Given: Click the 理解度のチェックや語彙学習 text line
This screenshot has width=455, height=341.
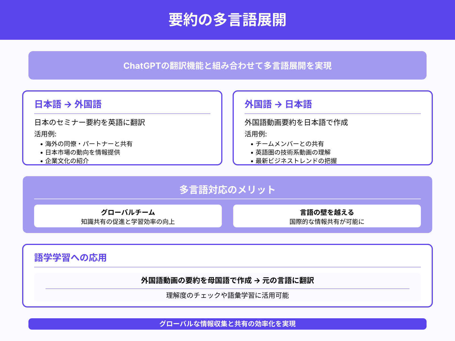Looking at the screenshot, I should [227, 296].
